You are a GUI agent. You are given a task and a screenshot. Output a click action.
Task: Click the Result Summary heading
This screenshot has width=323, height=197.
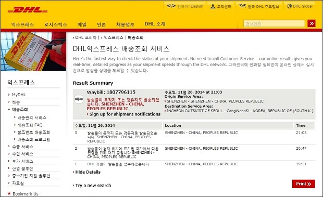point(93,83)
